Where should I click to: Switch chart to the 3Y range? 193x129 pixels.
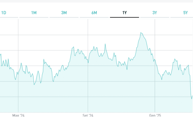tap(155, 13)
